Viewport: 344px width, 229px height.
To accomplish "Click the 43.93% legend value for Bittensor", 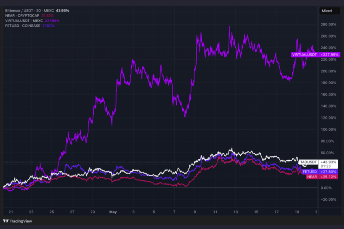I will 62,11.
